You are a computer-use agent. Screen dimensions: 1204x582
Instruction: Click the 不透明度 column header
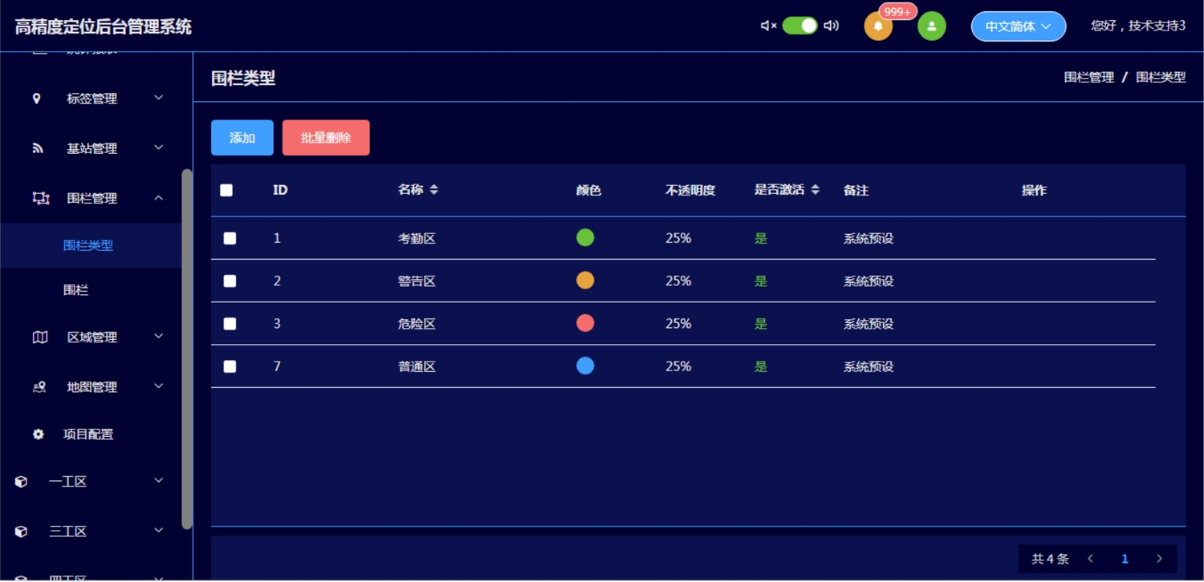tap(690, 191)
